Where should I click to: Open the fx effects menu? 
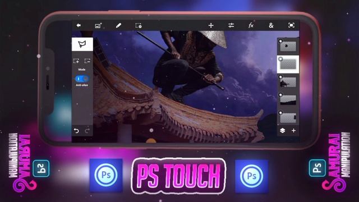[251, 25]
